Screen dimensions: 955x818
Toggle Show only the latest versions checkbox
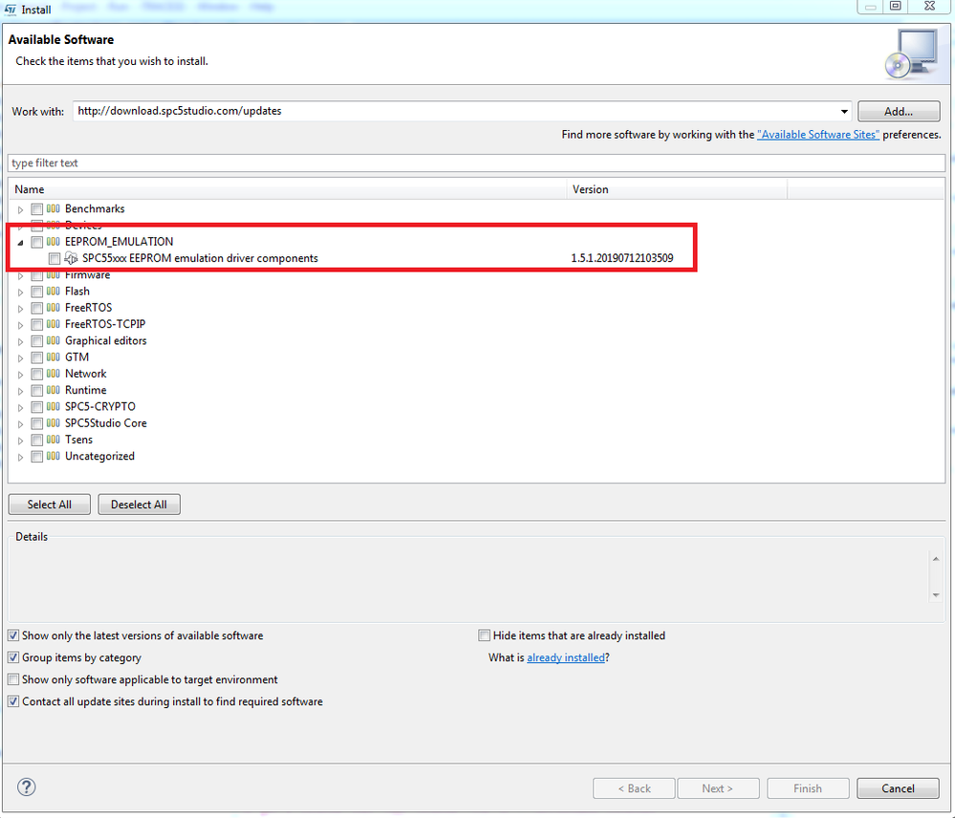tap(13, 635)
